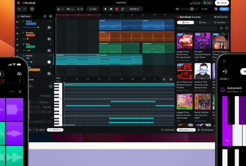Image resolution: width=246 pixels, height=166 pixels.
Task: Open Drums track three-dot options menu
Action: coord(51,21)
